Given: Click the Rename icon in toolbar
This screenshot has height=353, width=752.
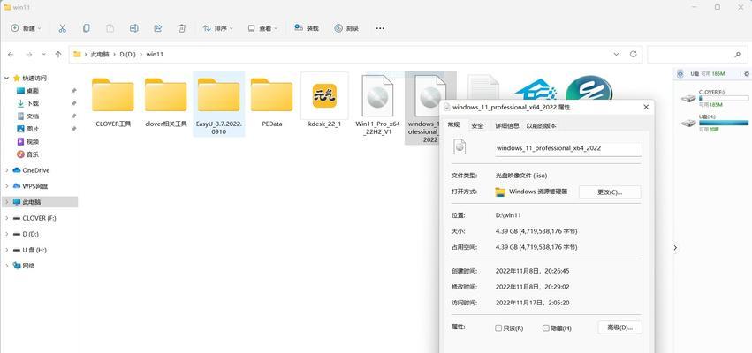Looking at the screenshot, I should (133, 29).
